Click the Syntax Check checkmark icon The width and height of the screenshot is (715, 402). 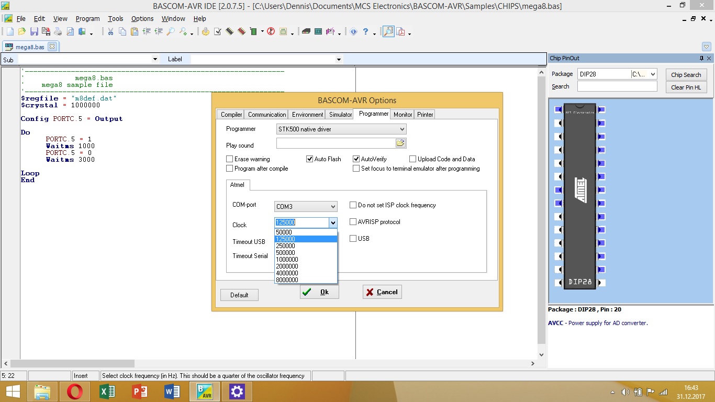(217, 32)
